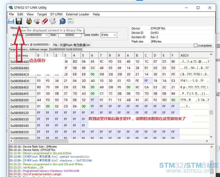220x177 pixels.
Task: Click the log panel scroll up arrow
Action: [x=212, y=147]
